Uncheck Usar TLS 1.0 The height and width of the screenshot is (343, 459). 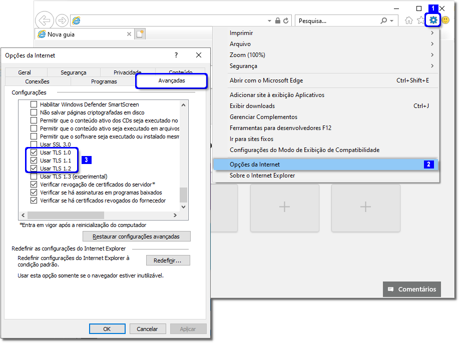coord(34,152)
